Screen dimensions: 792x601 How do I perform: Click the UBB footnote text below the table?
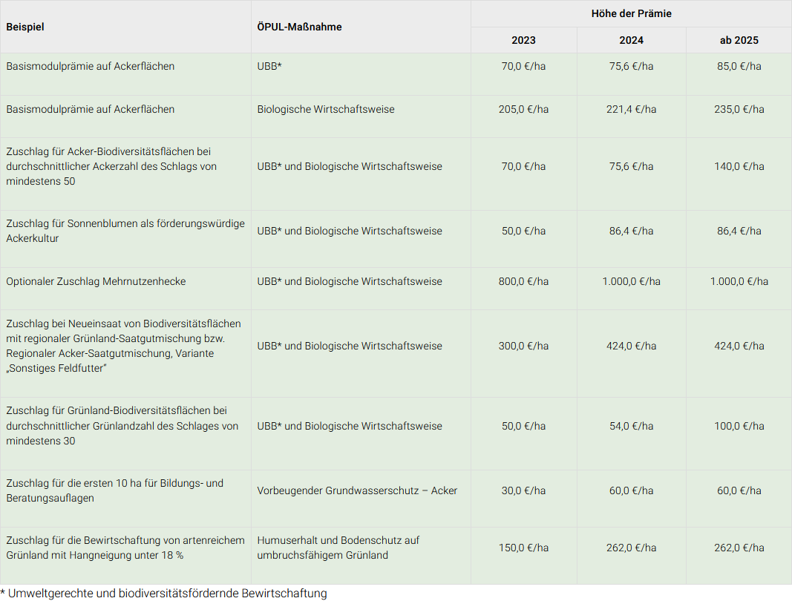coord(163,593)
